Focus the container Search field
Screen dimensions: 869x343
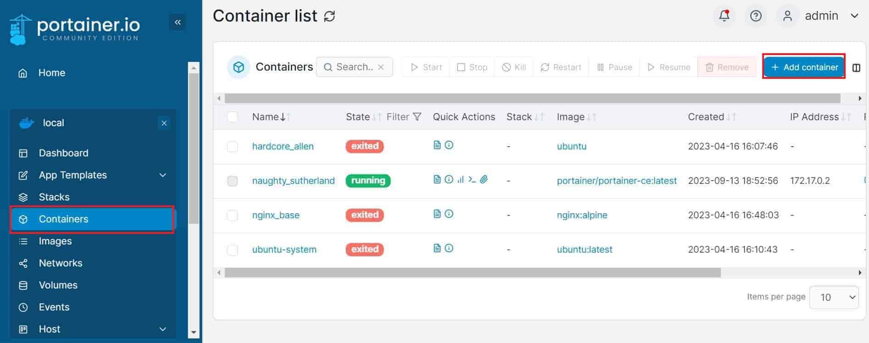[x=354, y=67]
